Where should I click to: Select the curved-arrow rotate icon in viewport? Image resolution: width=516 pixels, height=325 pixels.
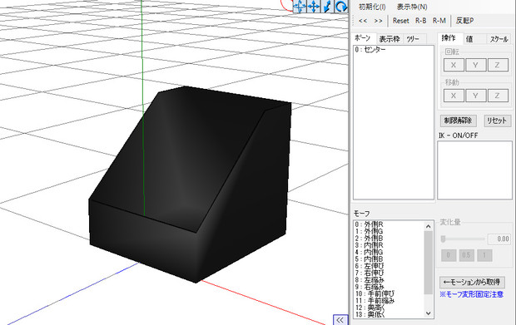point(341,7)
